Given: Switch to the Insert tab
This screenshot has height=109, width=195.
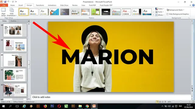Looking at the screenshot, I should 21,5.
